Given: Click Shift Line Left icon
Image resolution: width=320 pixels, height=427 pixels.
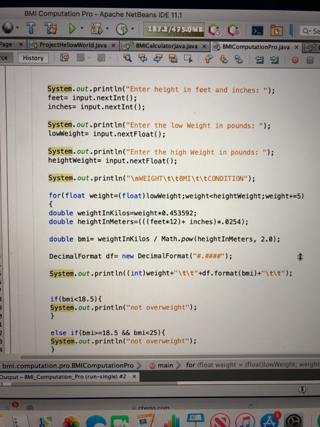Looking at the screenshot, I should point(259,60).
